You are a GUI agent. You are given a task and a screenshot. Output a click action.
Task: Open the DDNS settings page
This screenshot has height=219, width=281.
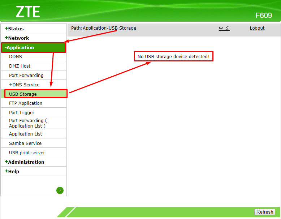pos(16,57)
